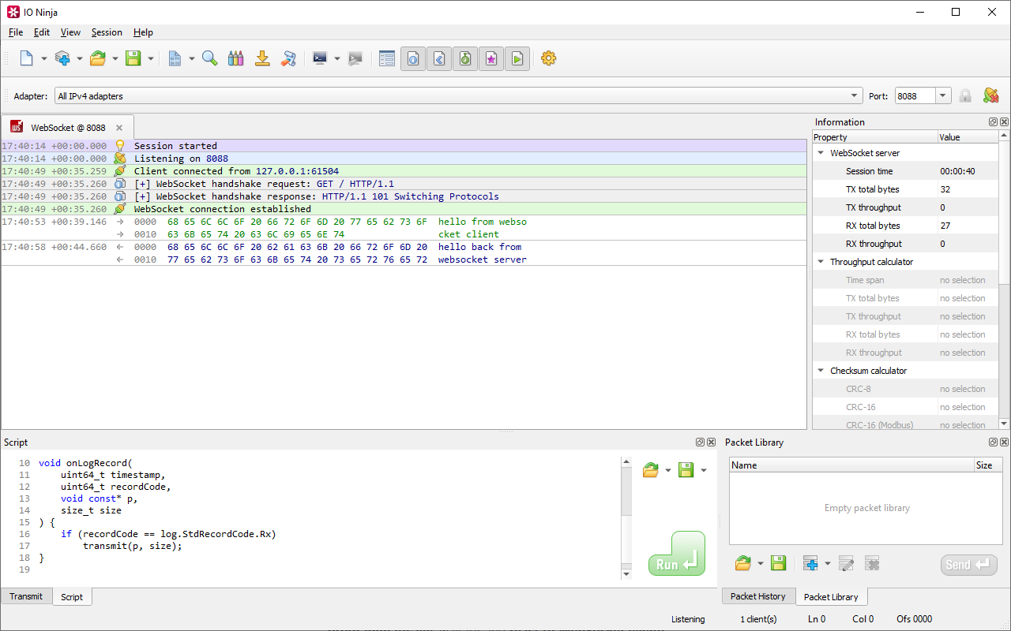Open the View menu
Screen dimensions: 1011x631
pos(70,32)
